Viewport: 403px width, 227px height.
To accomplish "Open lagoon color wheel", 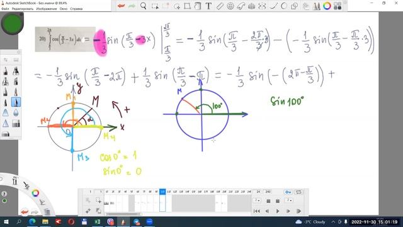I will tap(35, 193).
